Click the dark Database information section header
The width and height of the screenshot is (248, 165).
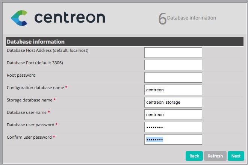pyautogui.click(x=123, y=42)
